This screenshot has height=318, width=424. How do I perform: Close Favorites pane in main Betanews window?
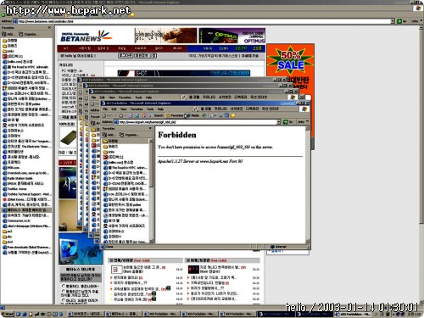[50, 28]
